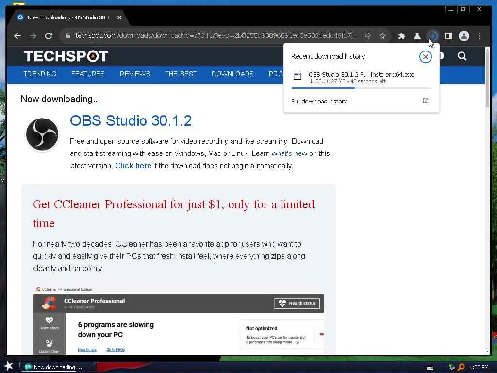Click the page vertical scrollbar thumb
The image size is (497, 373).
point(487,79)
